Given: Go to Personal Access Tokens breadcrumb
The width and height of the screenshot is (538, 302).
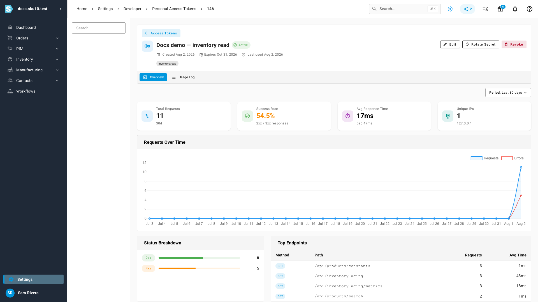Looking at the screenshot, I should coord(174,9).
